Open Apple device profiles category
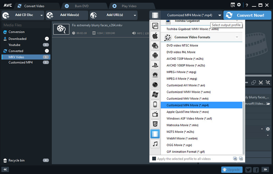 [x=155, y=36]
